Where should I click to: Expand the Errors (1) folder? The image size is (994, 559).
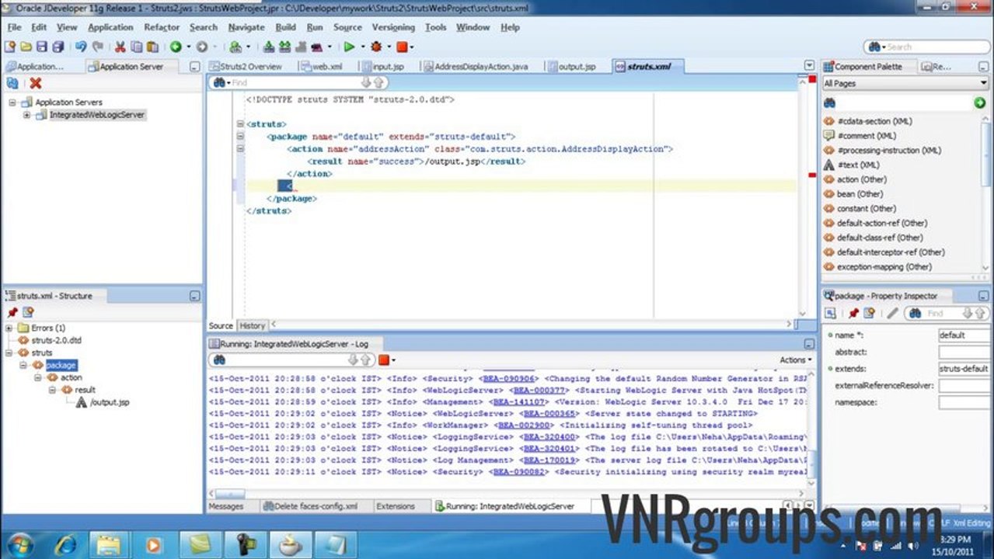9,328
